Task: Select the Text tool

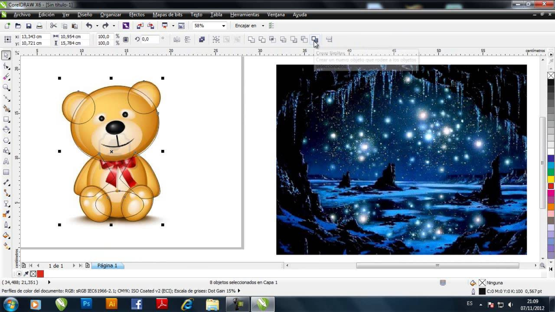Action: 6,162
